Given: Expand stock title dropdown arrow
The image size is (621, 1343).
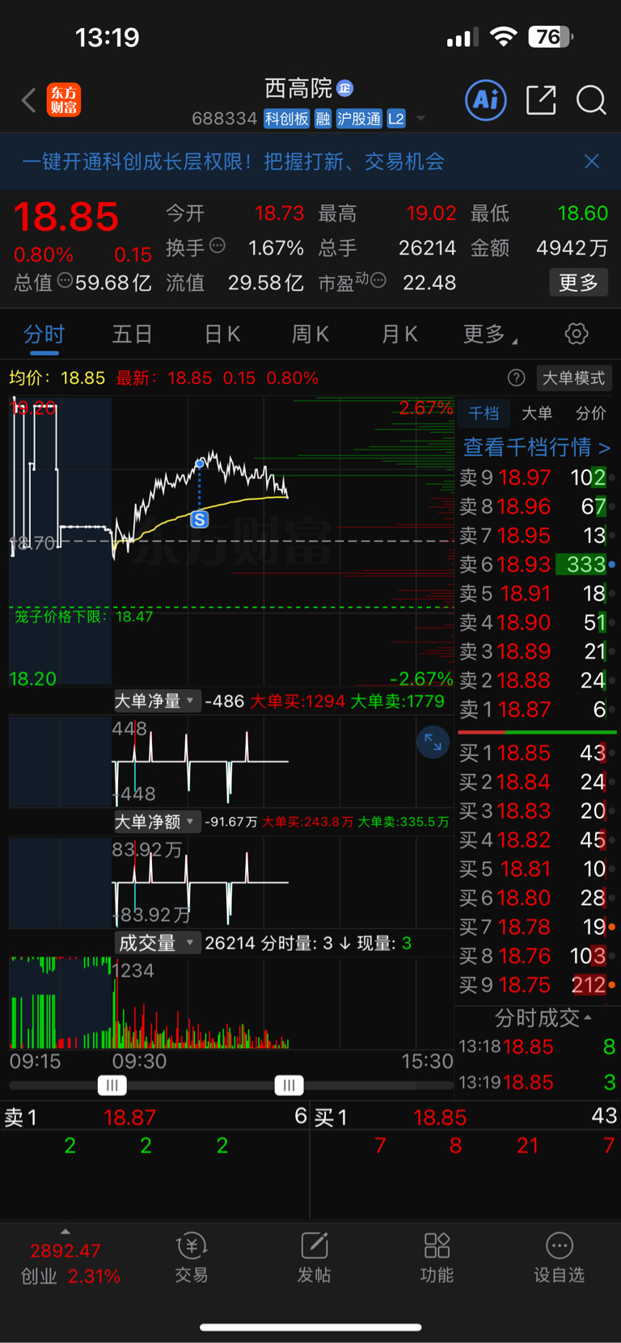Looking at the screenshot, I should (420, 119).
